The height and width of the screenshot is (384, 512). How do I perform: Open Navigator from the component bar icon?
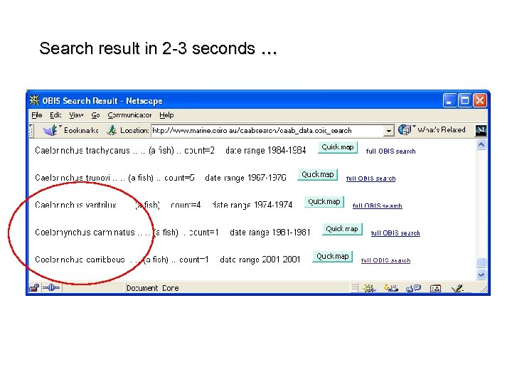tap(369, 288)
